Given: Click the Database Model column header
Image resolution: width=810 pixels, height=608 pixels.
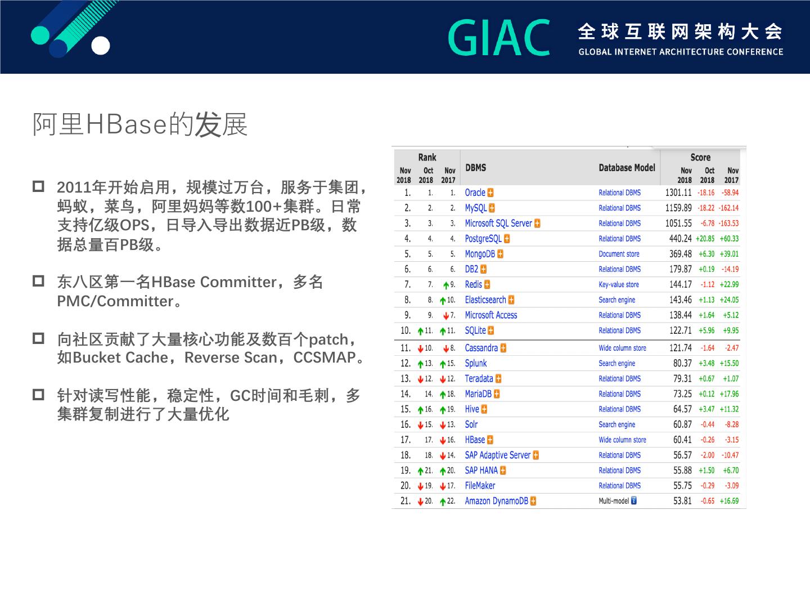Looking at the screenshot, I should click(x=627, y=168).
